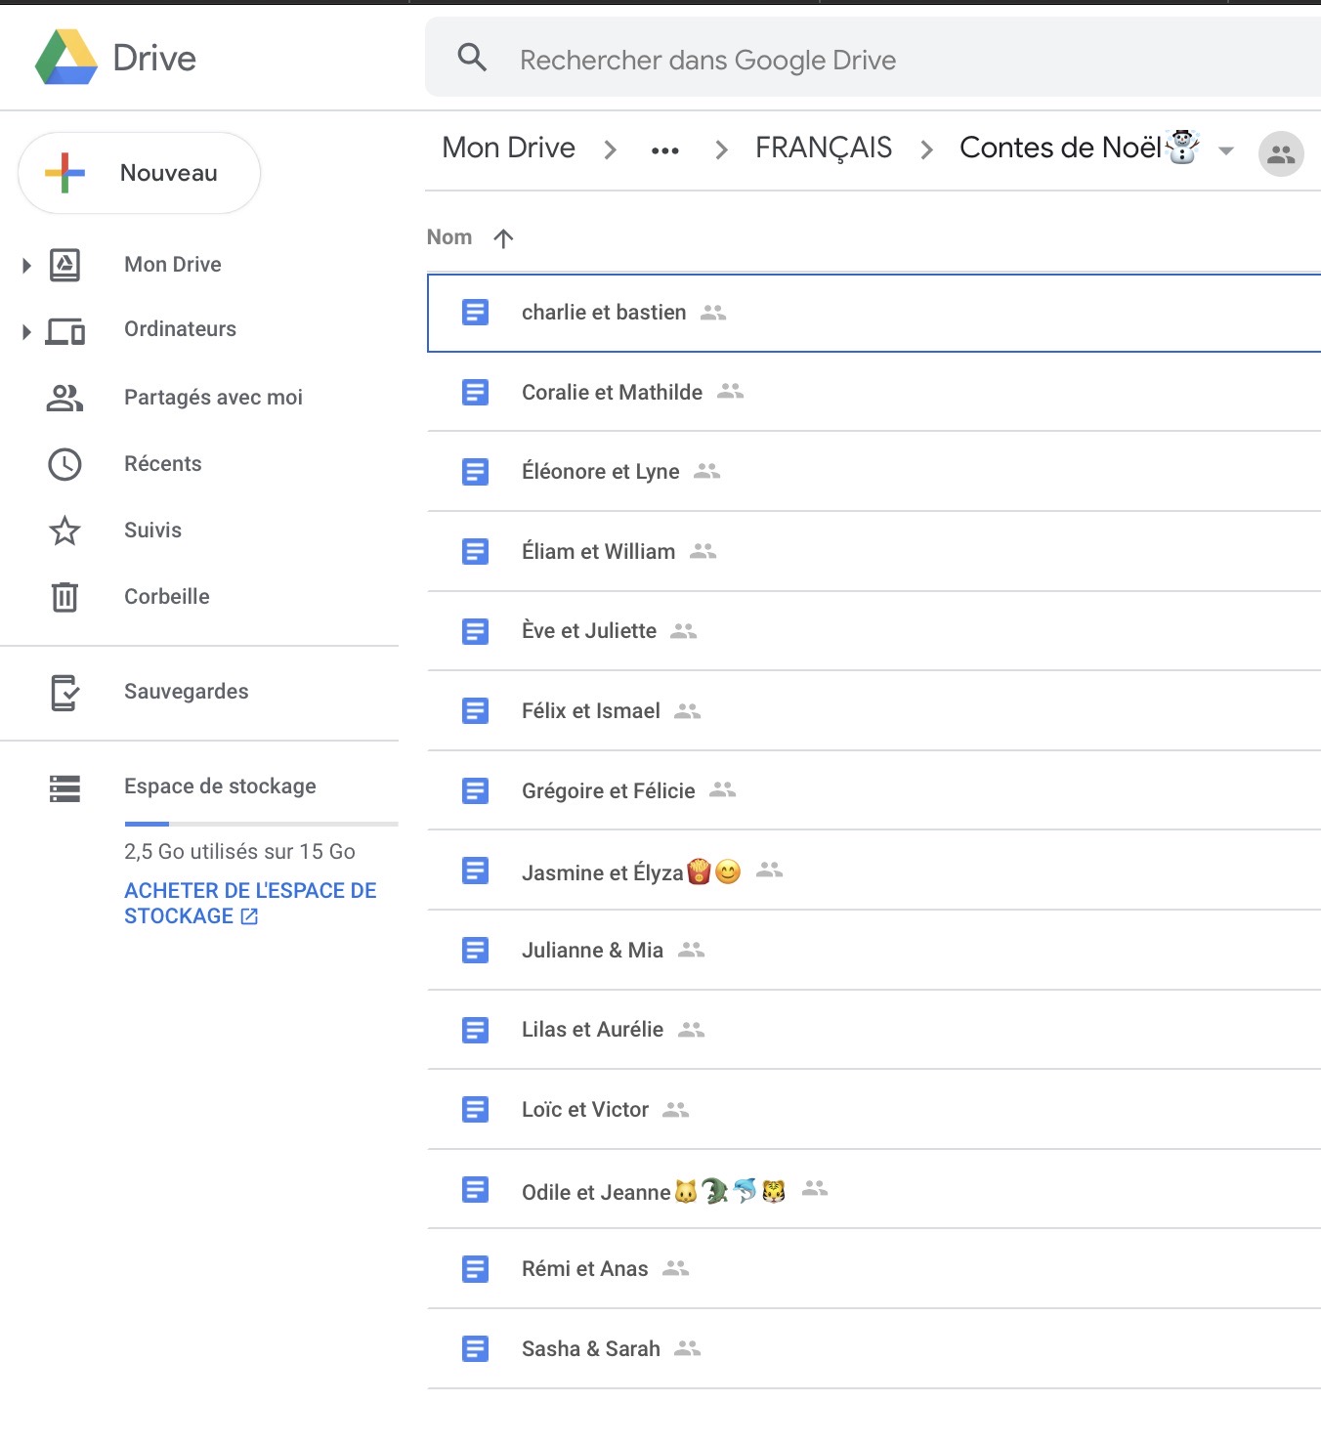Screen dimensions: 1321x1445
Task: Open Récents in the sidebar
Action: coord(162,464)
